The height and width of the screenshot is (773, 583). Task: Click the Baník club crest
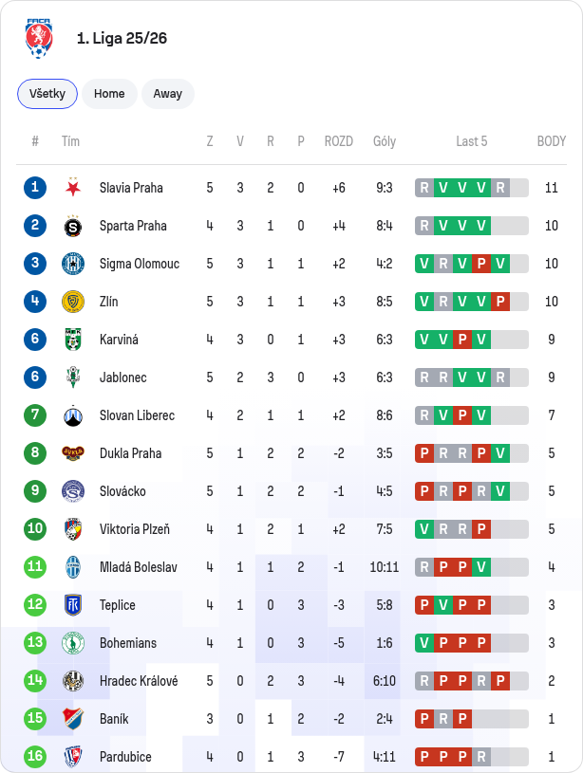tap(73, 719)
